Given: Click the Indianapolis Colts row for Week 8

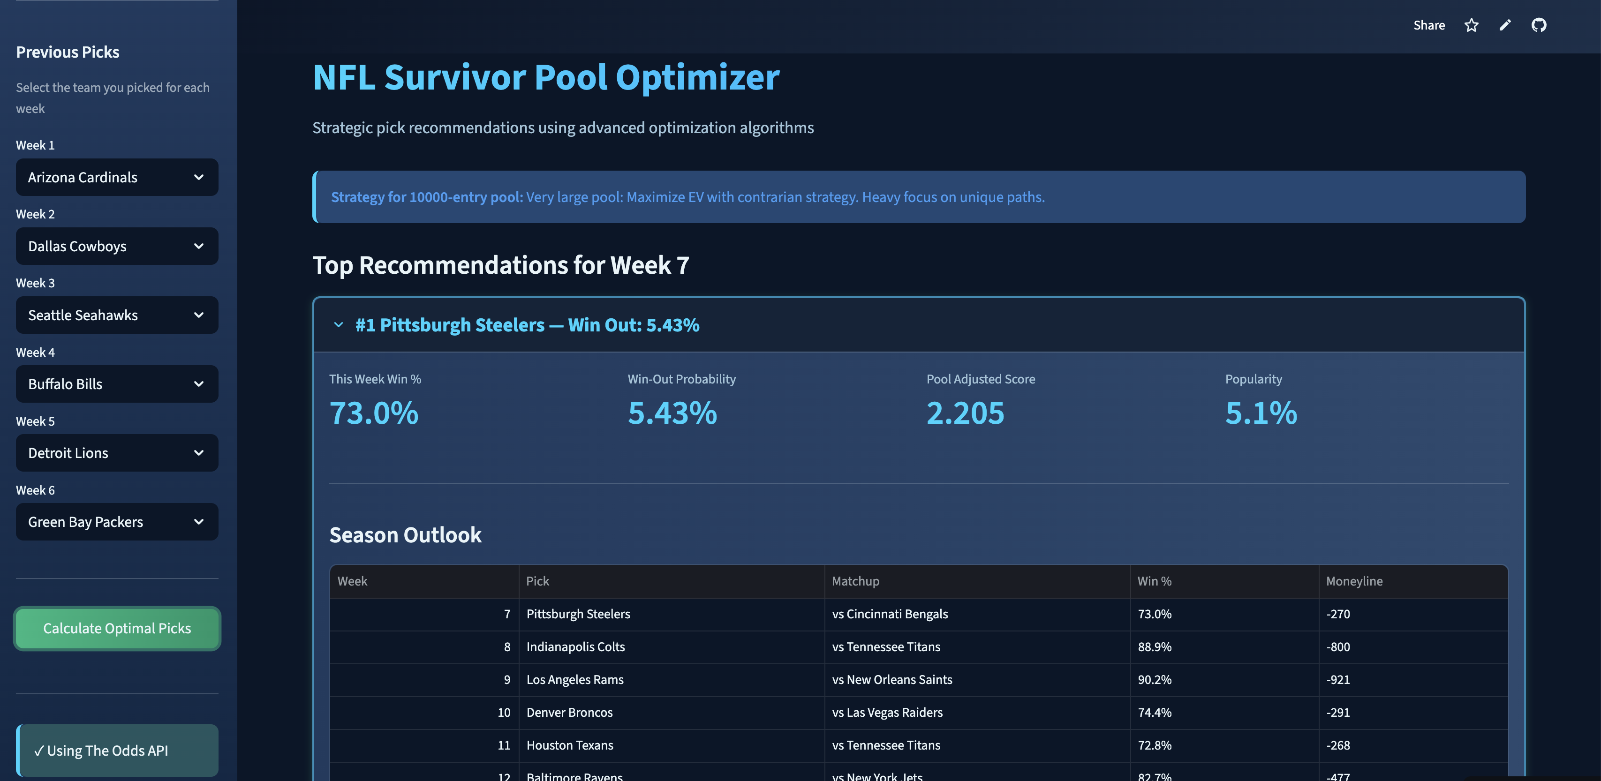Looking at the screenshot, I should (746, 647).
